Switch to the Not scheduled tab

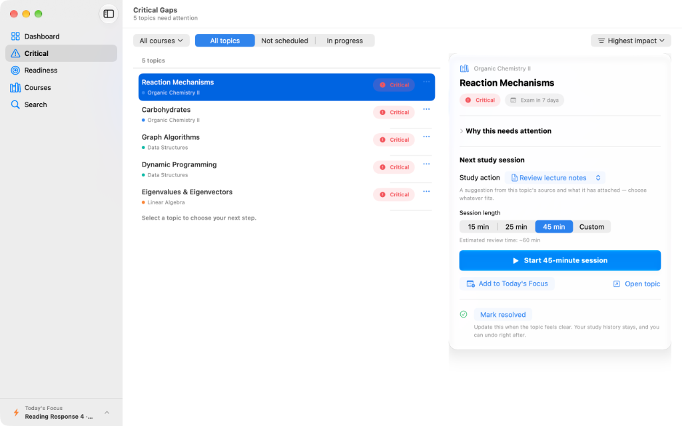285,41
